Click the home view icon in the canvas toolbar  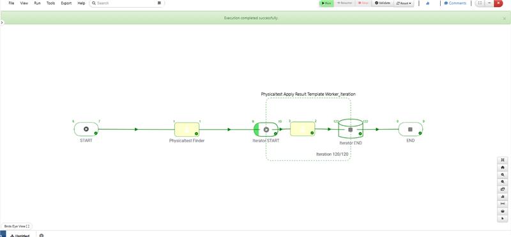pyautogui.click(x=502, y=167)
